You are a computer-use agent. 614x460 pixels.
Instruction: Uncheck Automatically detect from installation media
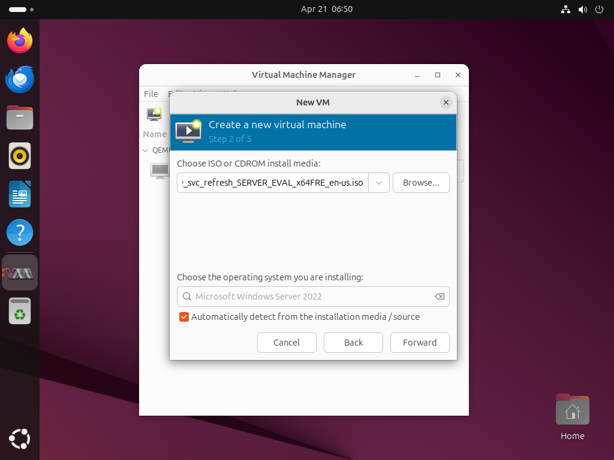(184, 317)
